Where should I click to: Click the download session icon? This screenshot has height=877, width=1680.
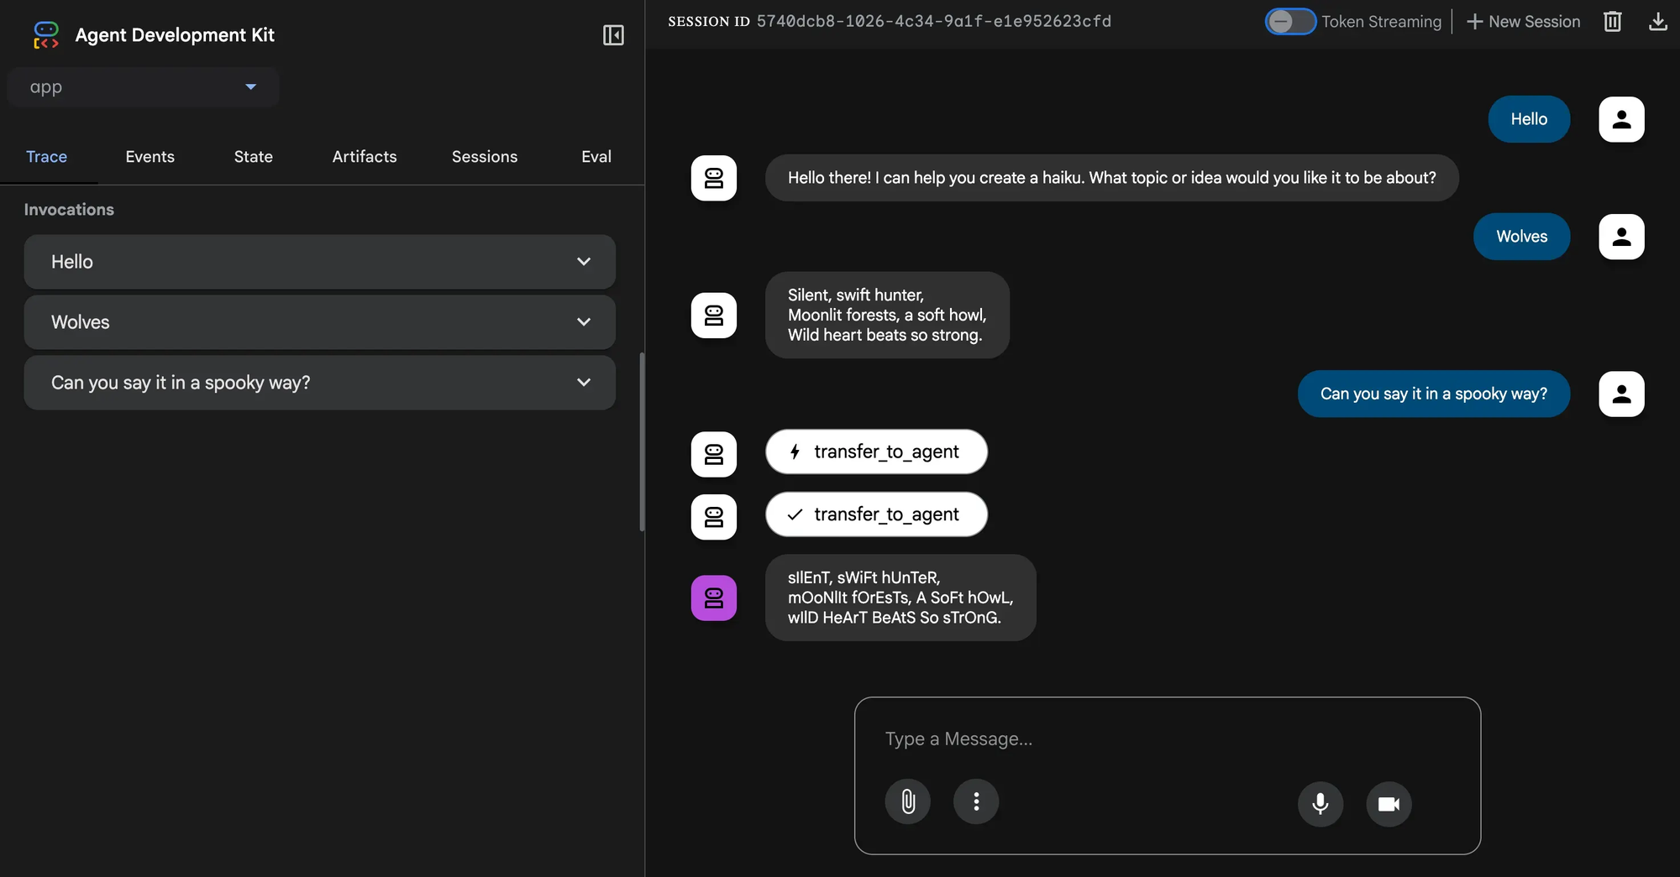[x=1657, y=22]
